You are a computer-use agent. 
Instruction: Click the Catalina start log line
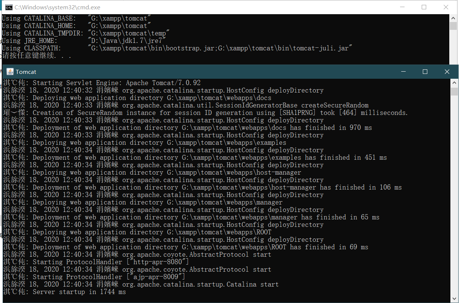[x=141, y=284]
